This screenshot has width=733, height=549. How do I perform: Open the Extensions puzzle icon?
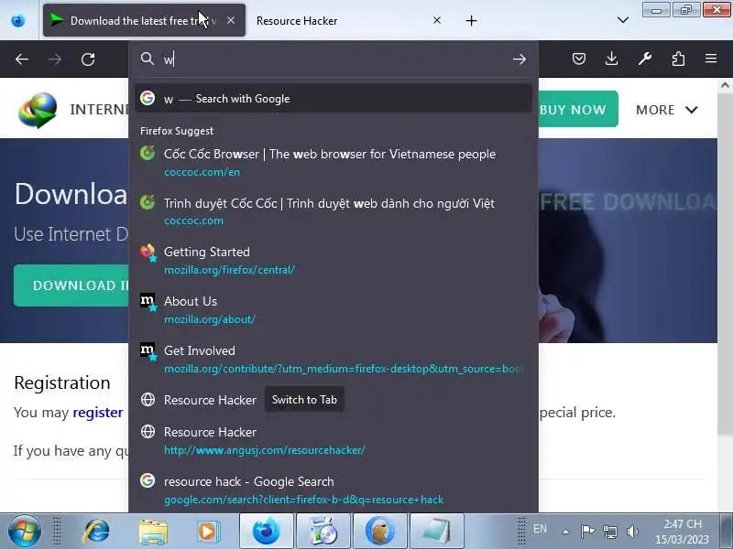click(x=678, y=59)
